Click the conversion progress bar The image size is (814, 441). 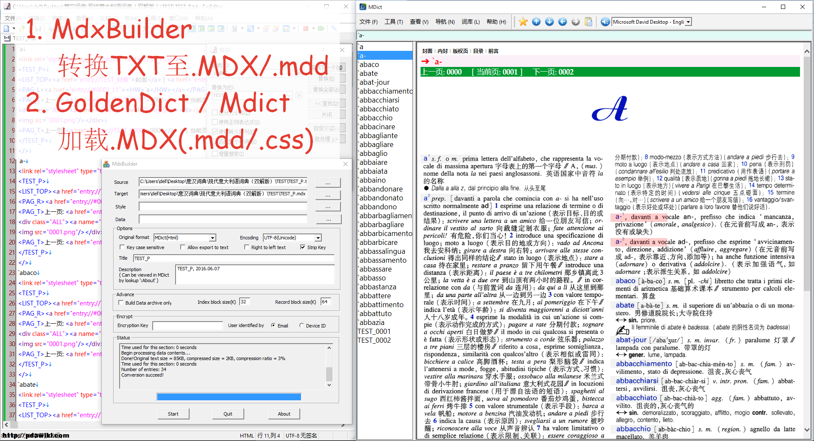click(229, 397)
